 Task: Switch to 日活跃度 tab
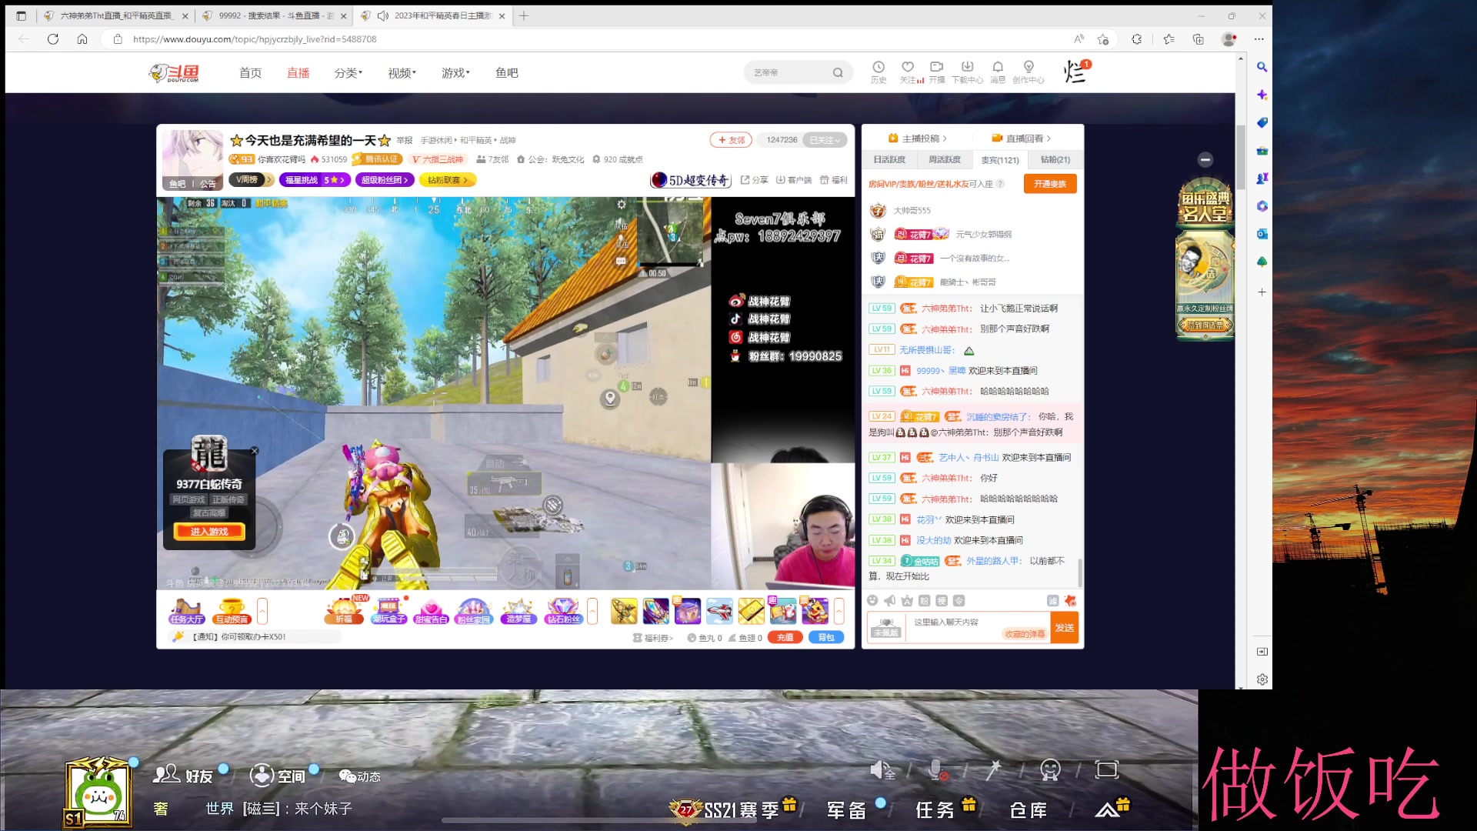coord(889,159)
